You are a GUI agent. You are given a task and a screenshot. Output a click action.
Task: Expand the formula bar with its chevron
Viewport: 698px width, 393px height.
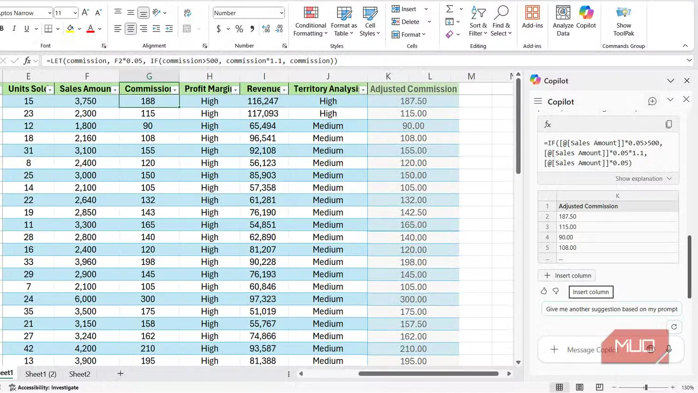(x=689, y=61)
